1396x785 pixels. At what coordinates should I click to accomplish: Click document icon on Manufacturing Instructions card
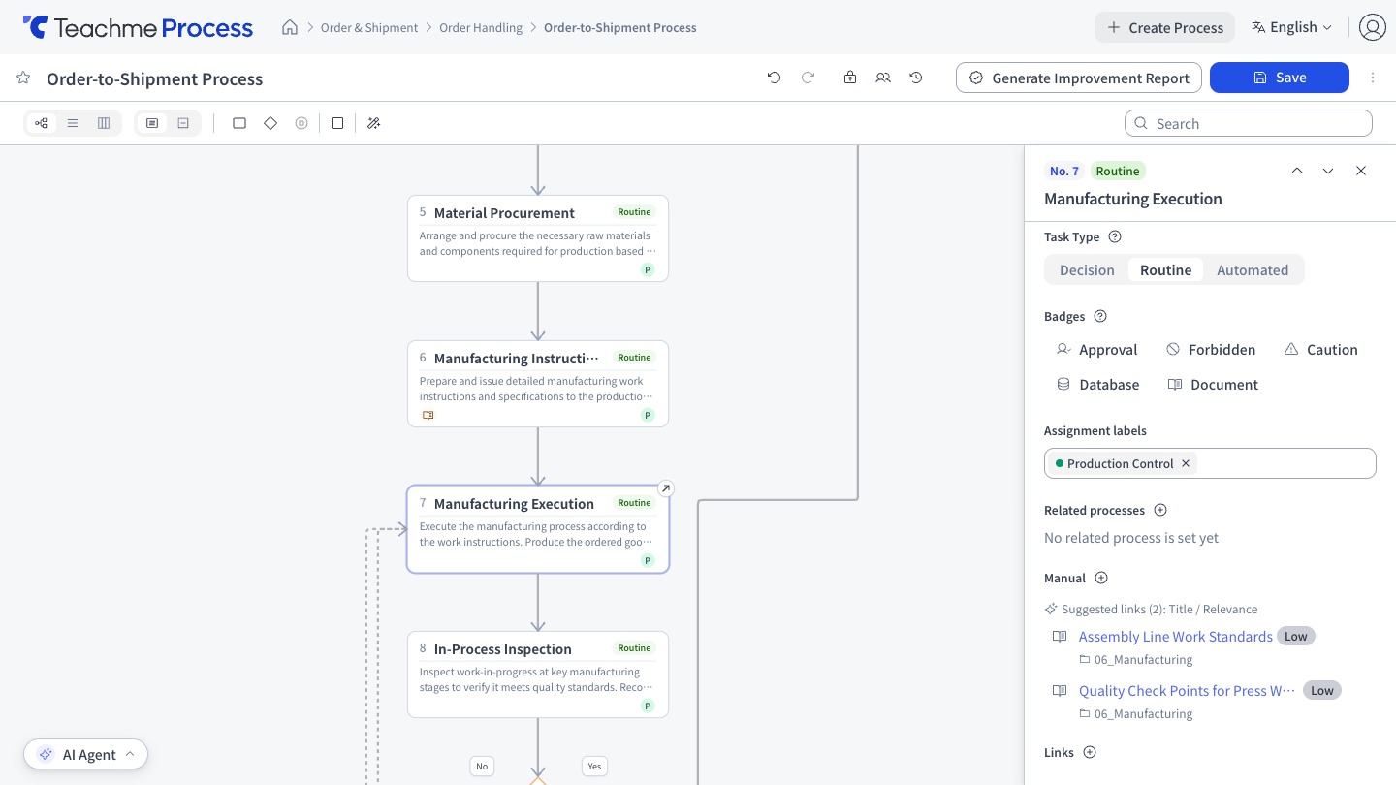click(x=428, y=415)
